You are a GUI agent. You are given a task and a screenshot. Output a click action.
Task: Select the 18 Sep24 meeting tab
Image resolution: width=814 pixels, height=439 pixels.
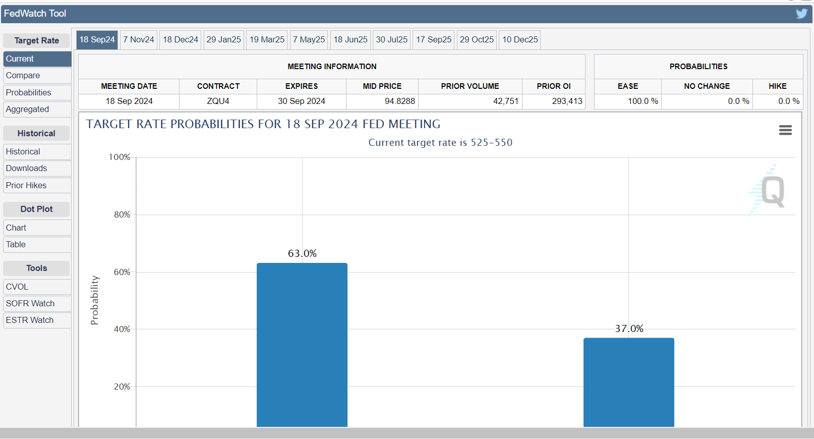tap(97, 40)
